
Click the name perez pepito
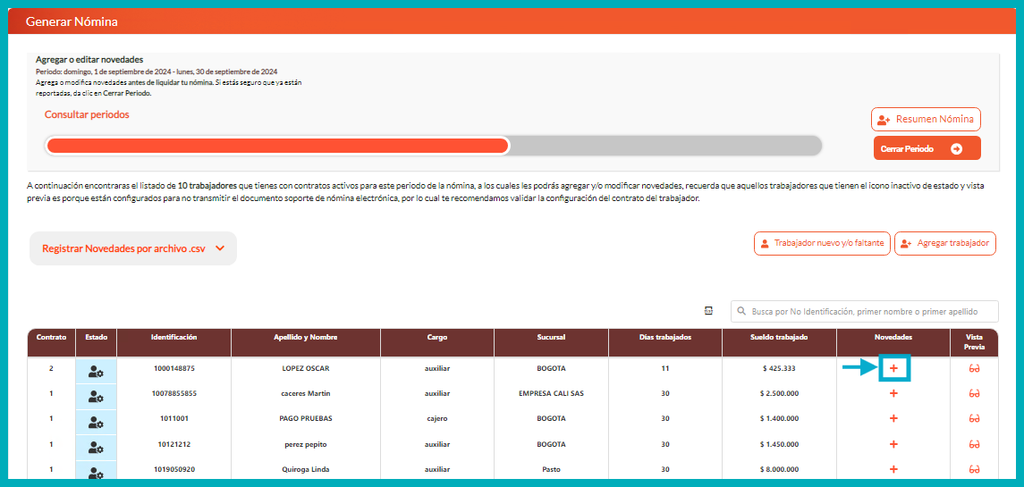[x=306, y=444]
